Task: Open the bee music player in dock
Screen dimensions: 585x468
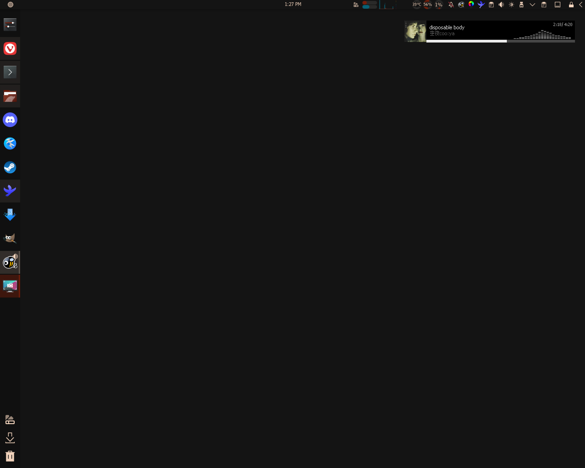Action: coord(10,262)
